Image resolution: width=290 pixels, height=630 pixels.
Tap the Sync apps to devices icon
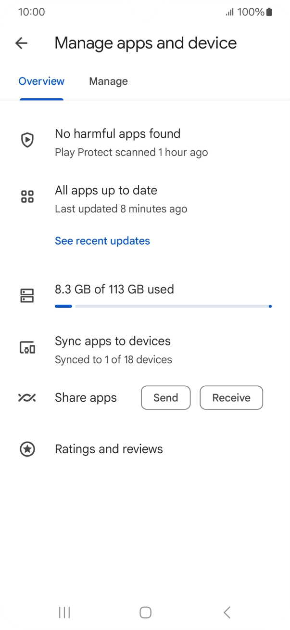pos(27,347)
